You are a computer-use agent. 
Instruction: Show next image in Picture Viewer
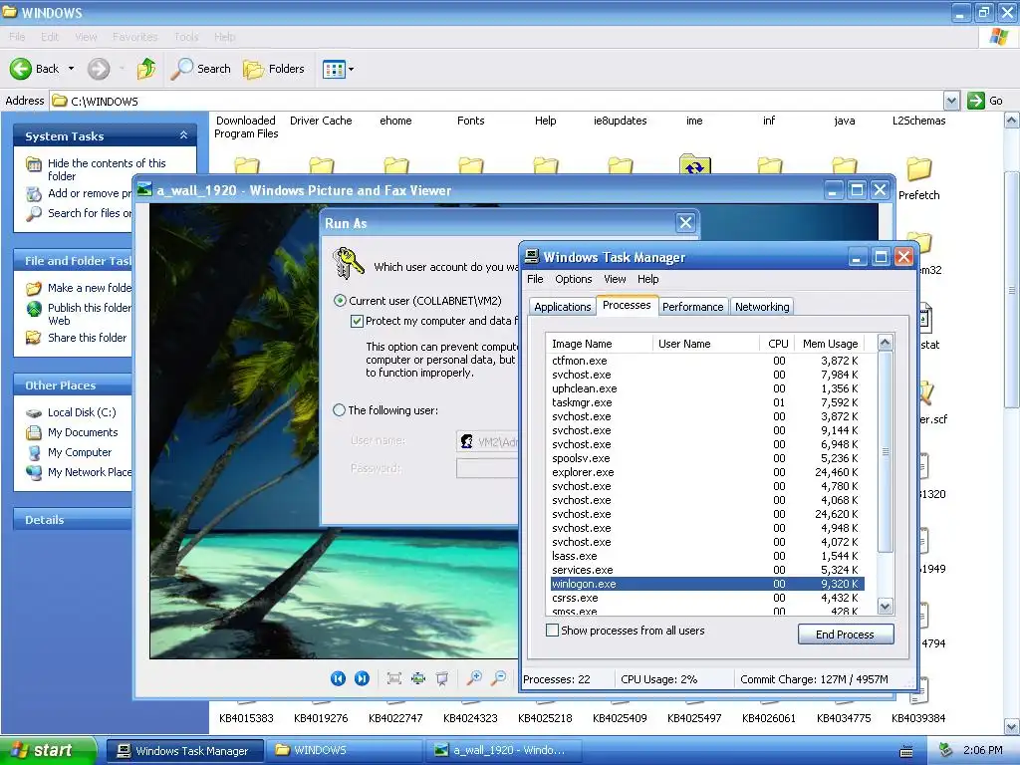362,678
